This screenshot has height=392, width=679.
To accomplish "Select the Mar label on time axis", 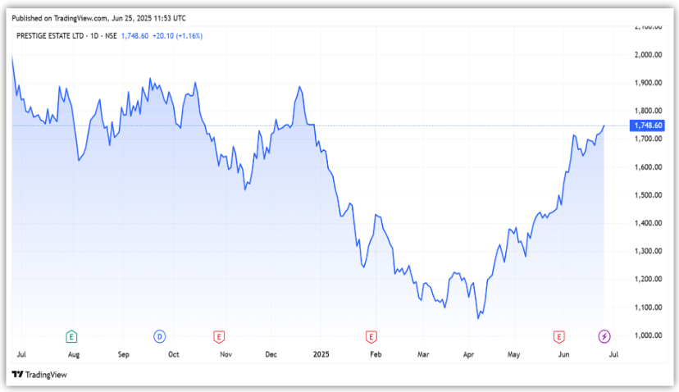I will pyautogui.click(x=423, y=355).
